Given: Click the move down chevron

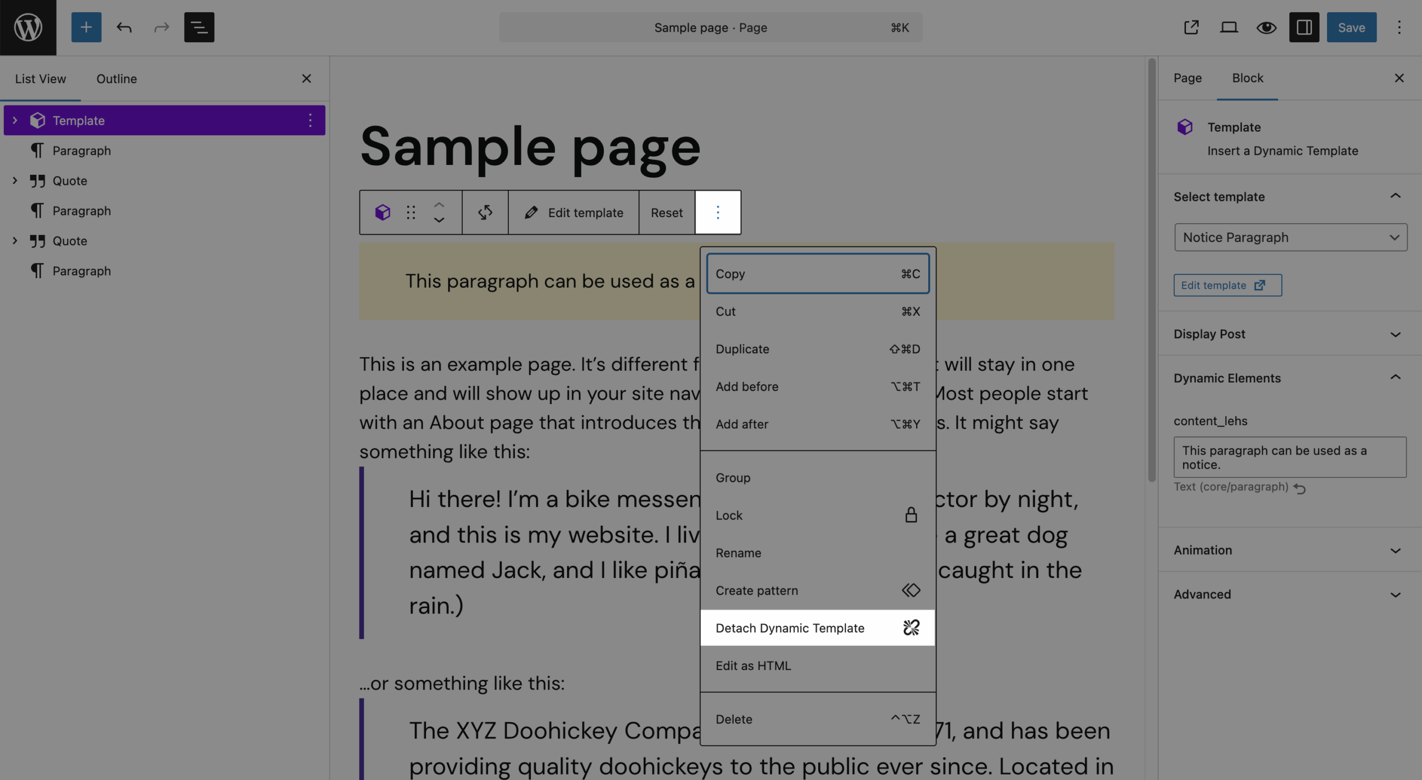Looking at the screenshot, I should point(439,220).
